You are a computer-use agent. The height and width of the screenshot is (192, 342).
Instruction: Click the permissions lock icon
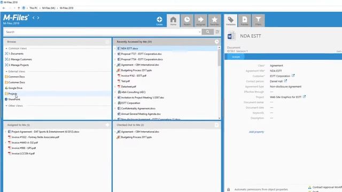(228, 189)
